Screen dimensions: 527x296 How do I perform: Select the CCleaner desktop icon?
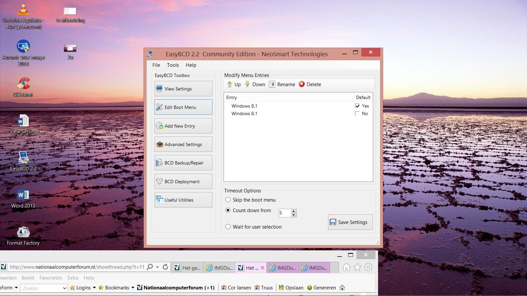(x=23, y=87)
